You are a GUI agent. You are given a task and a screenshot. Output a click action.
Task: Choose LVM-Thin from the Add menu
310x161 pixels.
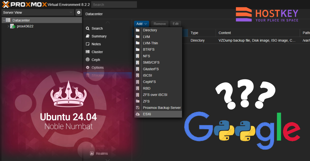tap(158, 43)
